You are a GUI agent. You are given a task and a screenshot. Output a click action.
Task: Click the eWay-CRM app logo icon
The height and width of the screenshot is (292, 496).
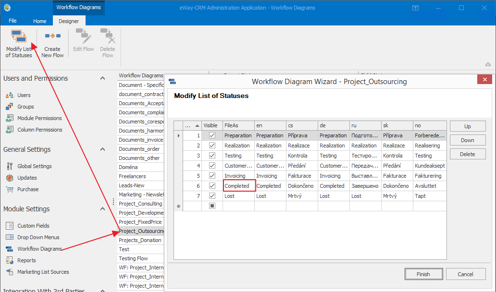coord(7,8)
